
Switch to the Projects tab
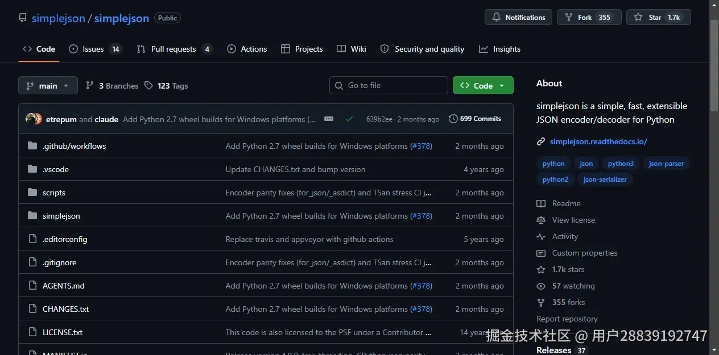tap(302, 49)
